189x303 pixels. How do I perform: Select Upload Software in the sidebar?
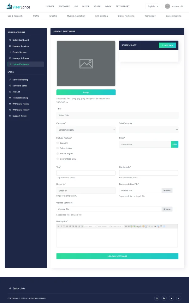click(x=26, y=64)
